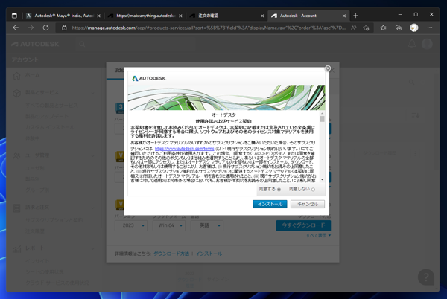Add this page to favorites star icon

(366, 28)
